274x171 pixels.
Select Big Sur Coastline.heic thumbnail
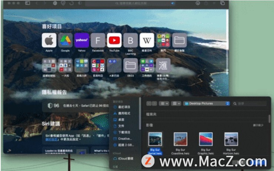tap(180, 139)
